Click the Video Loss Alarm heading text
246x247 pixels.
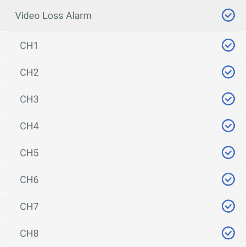tap(53, 16)
